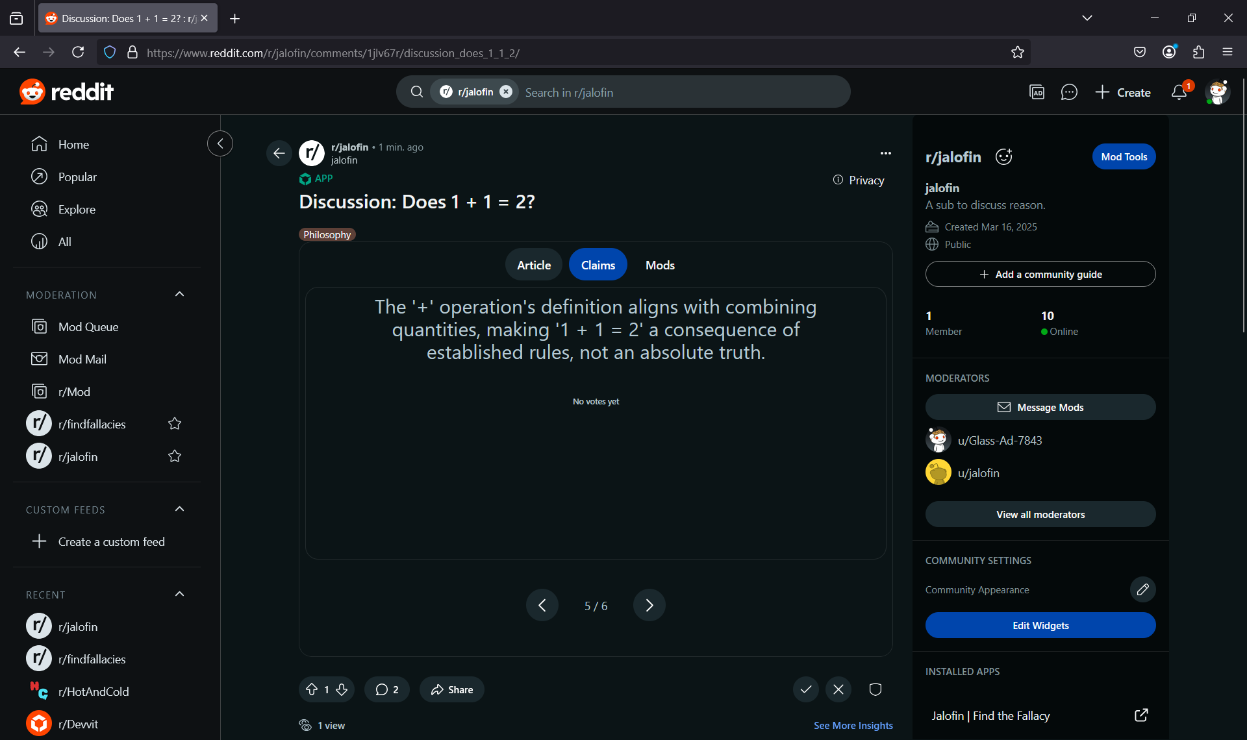Image resolution: width=1247 pixels, height=740 pixels.
Task: Open See More Insights link
Action: click(853, 725)
